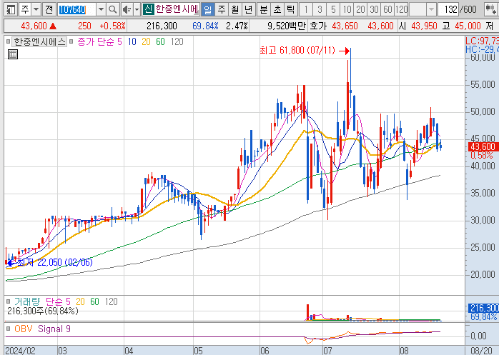The image size is (499, 355).
Task: Click the stock name 한중엔시에 field
Action: click(x=177, y=9)
